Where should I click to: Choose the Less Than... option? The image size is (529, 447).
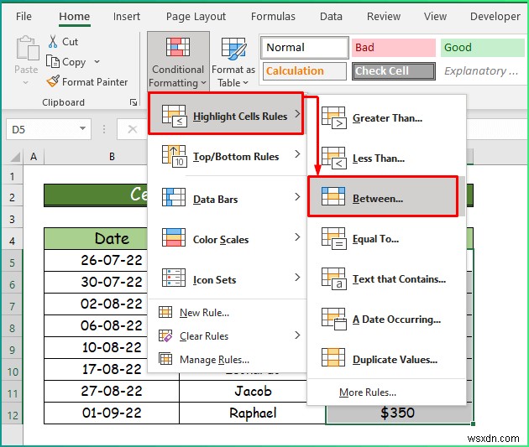pyautogui.click(x=386, y=158)
